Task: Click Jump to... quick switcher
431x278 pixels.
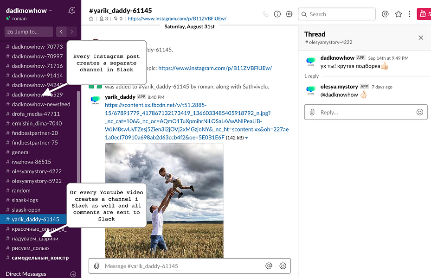Action: point(29,32)
